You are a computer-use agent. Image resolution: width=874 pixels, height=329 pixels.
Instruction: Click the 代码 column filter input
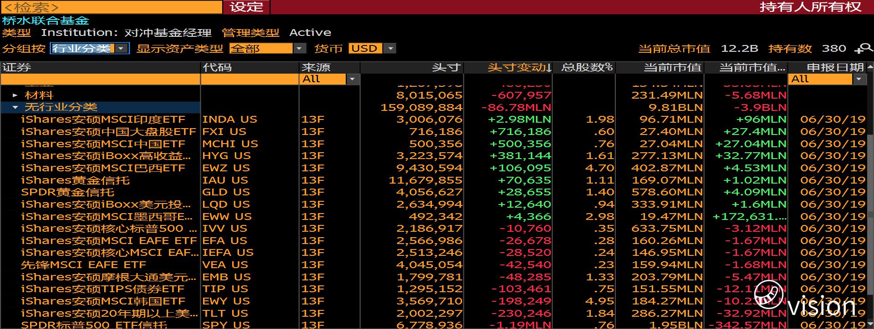[x=250, y=79]
